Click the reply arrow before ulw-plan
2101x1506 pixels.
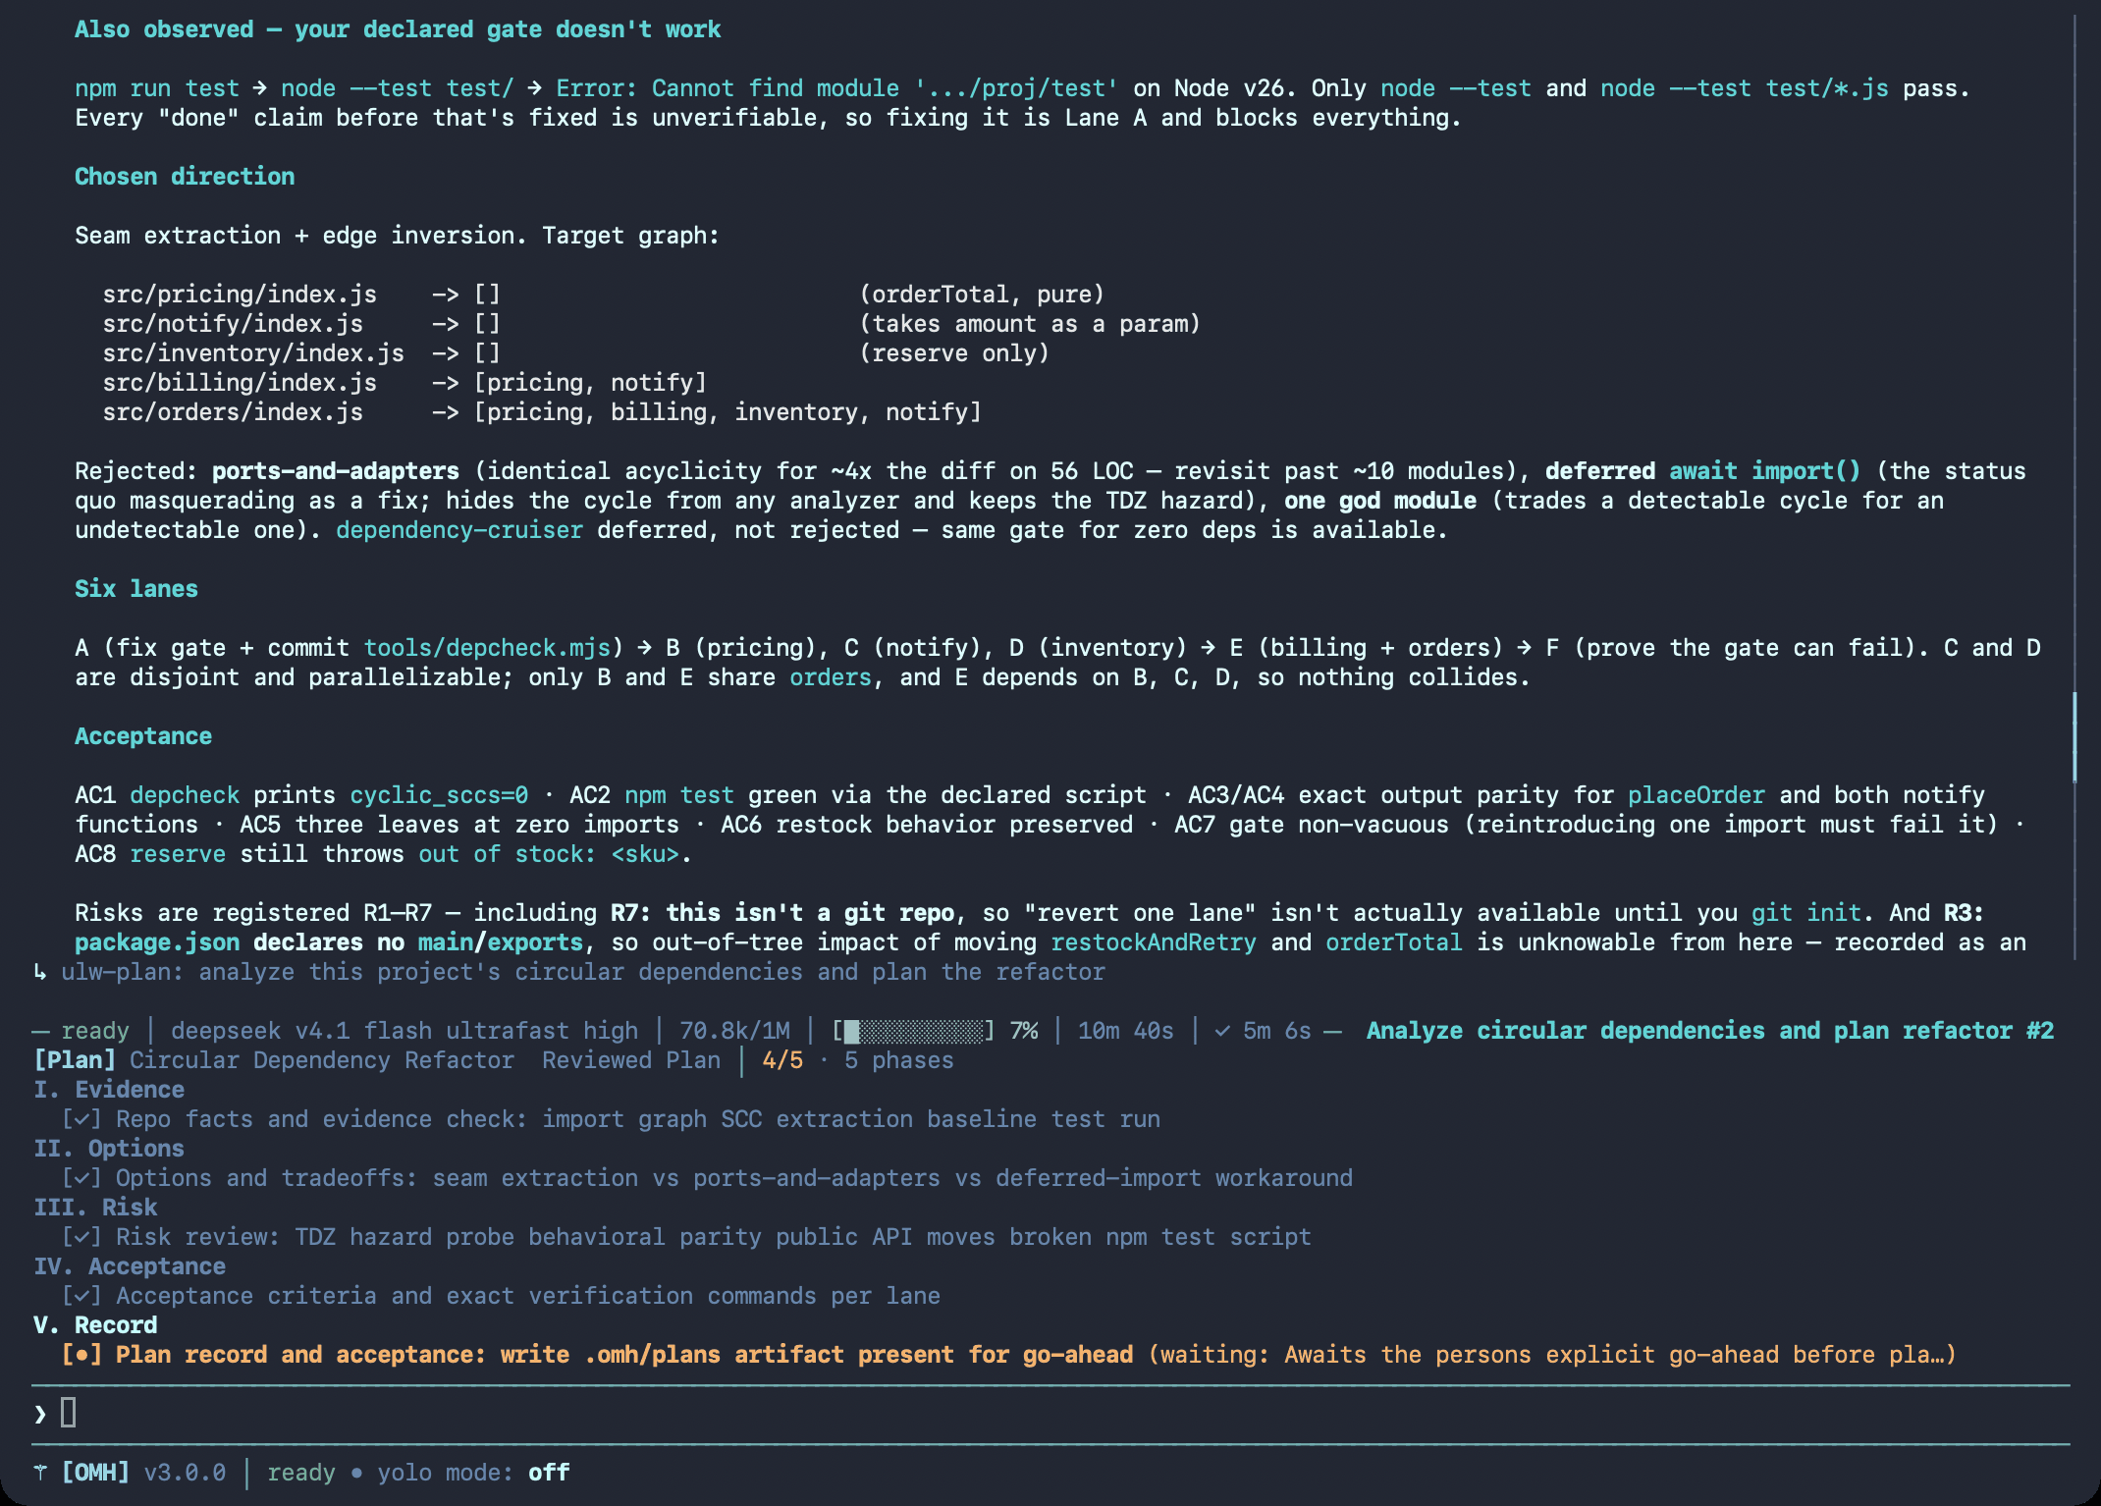40,972
